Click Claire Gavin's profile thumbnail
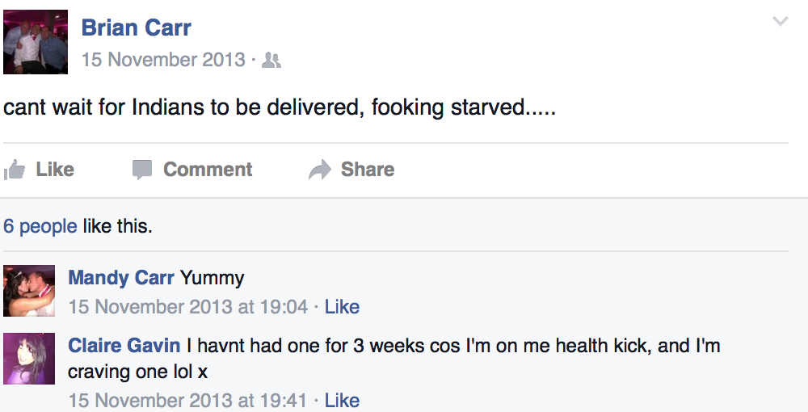The height and width of the screenshot is (412, 808). click(29, 358)
